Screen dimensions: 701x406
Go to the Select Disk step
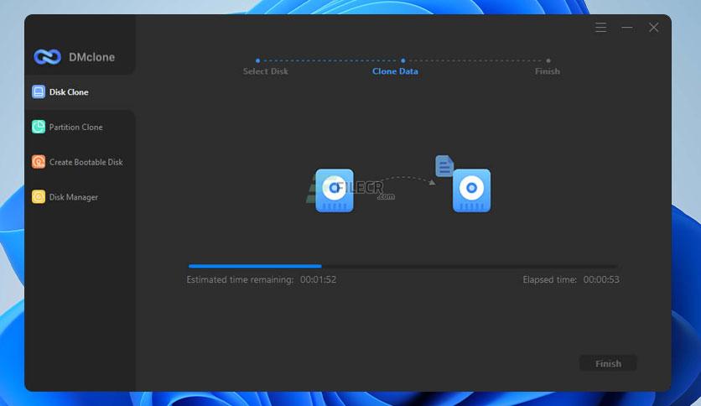point(266,71)
